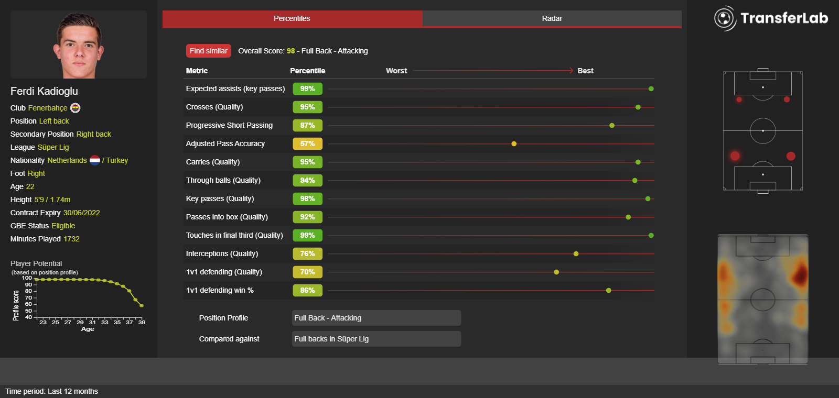Select the Through balls (Quality) metric
The height and width of the screenshot is (398, 839).
coord(223,180)
